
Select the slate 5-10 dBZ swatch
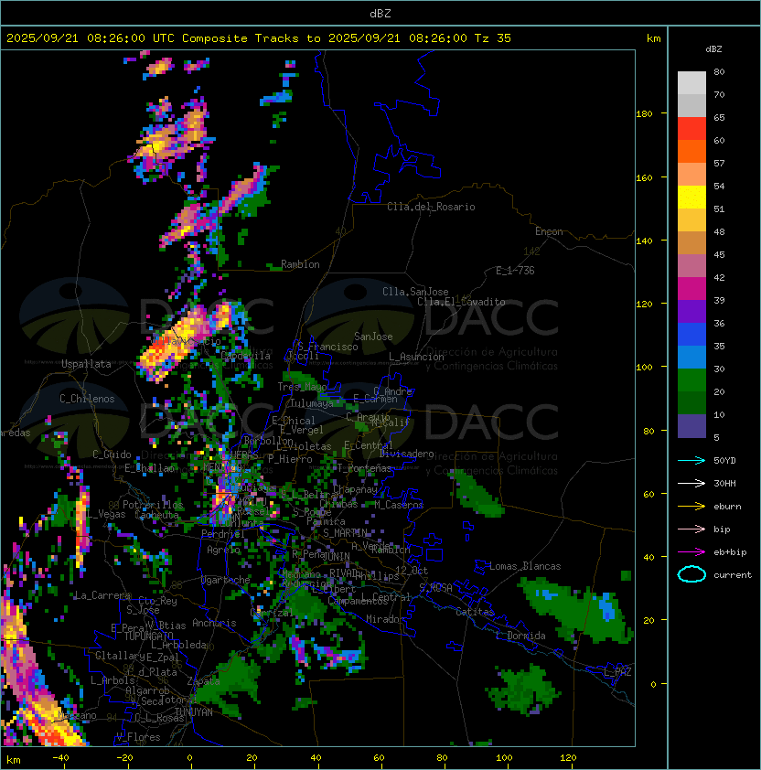pyautogui.click(x=691, y=426)
